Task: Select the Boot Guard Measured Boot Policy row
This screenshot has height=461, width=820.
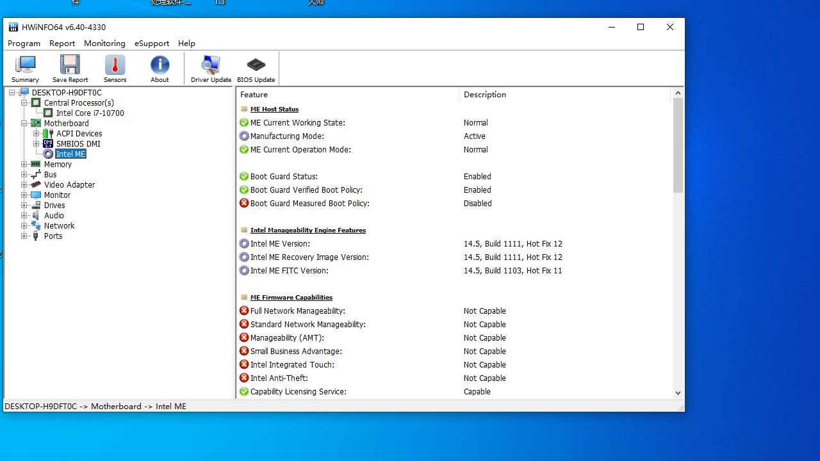Action: coord(309,204)
